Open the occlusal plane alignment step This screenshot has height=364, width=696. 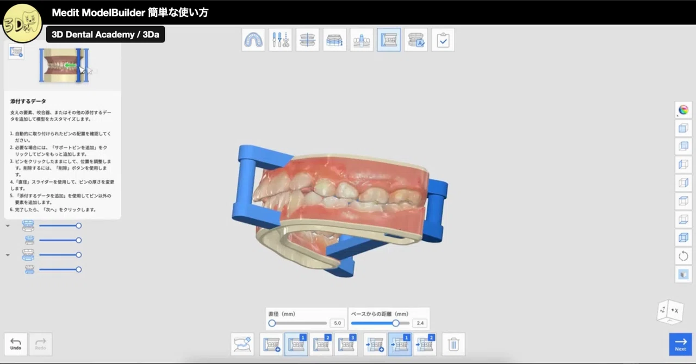[307, 40]
